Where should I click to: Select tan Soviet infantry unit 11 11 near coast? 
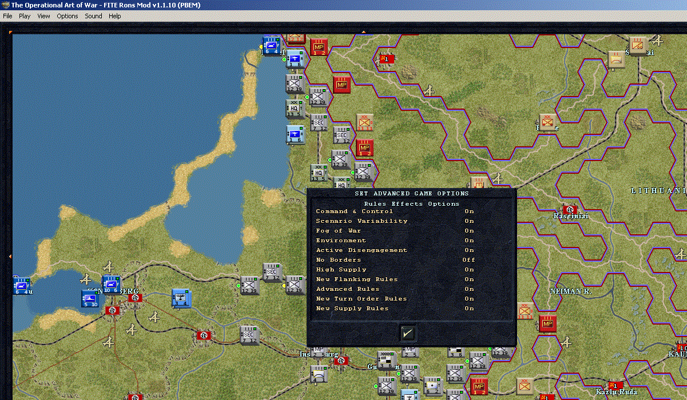[364, 122]
